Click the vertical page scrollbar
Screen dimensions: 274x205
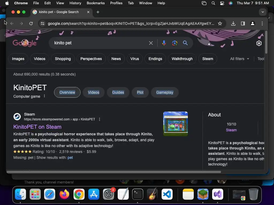(x=266, y=42)
